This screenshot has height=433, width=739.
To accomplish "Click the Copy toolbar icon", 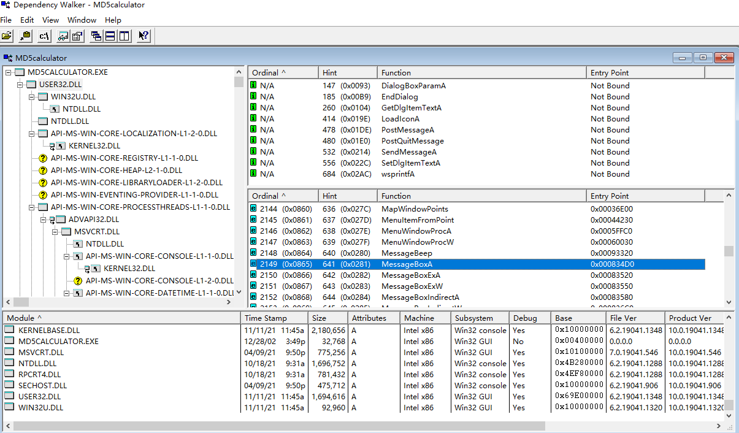I will (25, 36).
